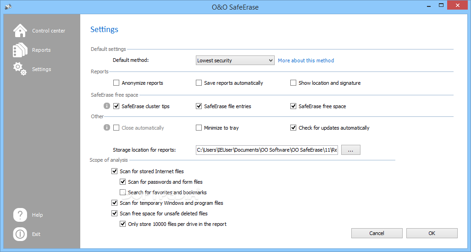
Task: Open the Default method dropdown
Action: coord(235,60)
